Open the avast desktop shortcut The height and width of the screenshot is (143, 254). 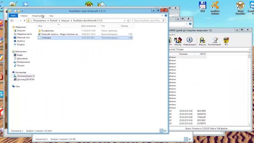(215, 8)
